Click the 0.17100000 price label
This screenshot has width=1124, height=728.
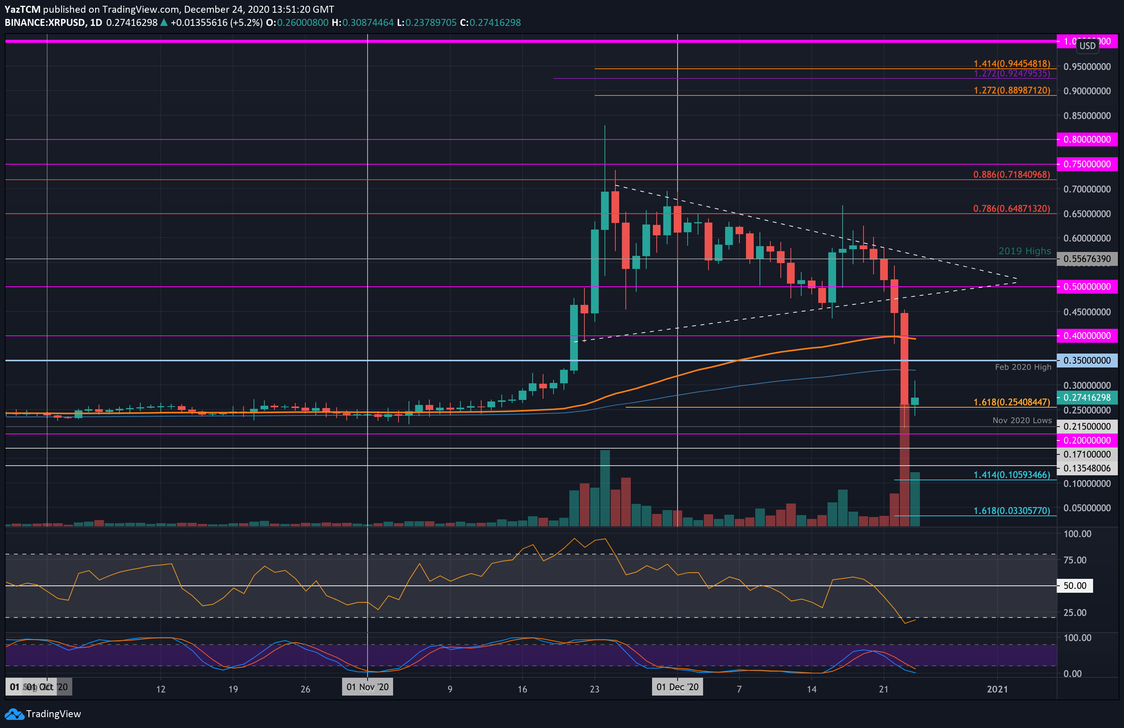pos(1087,454)
